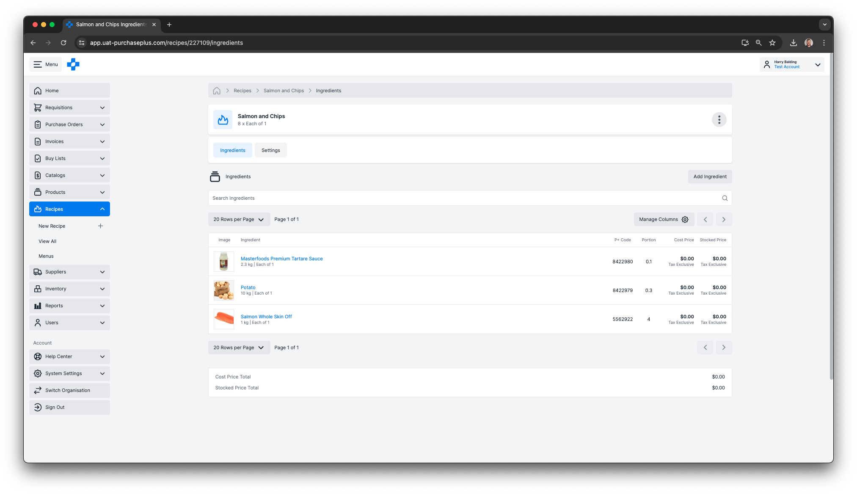Click the plus icon beside New Recipe
Viewport: 857px width, 494px height.
(101, 226)
